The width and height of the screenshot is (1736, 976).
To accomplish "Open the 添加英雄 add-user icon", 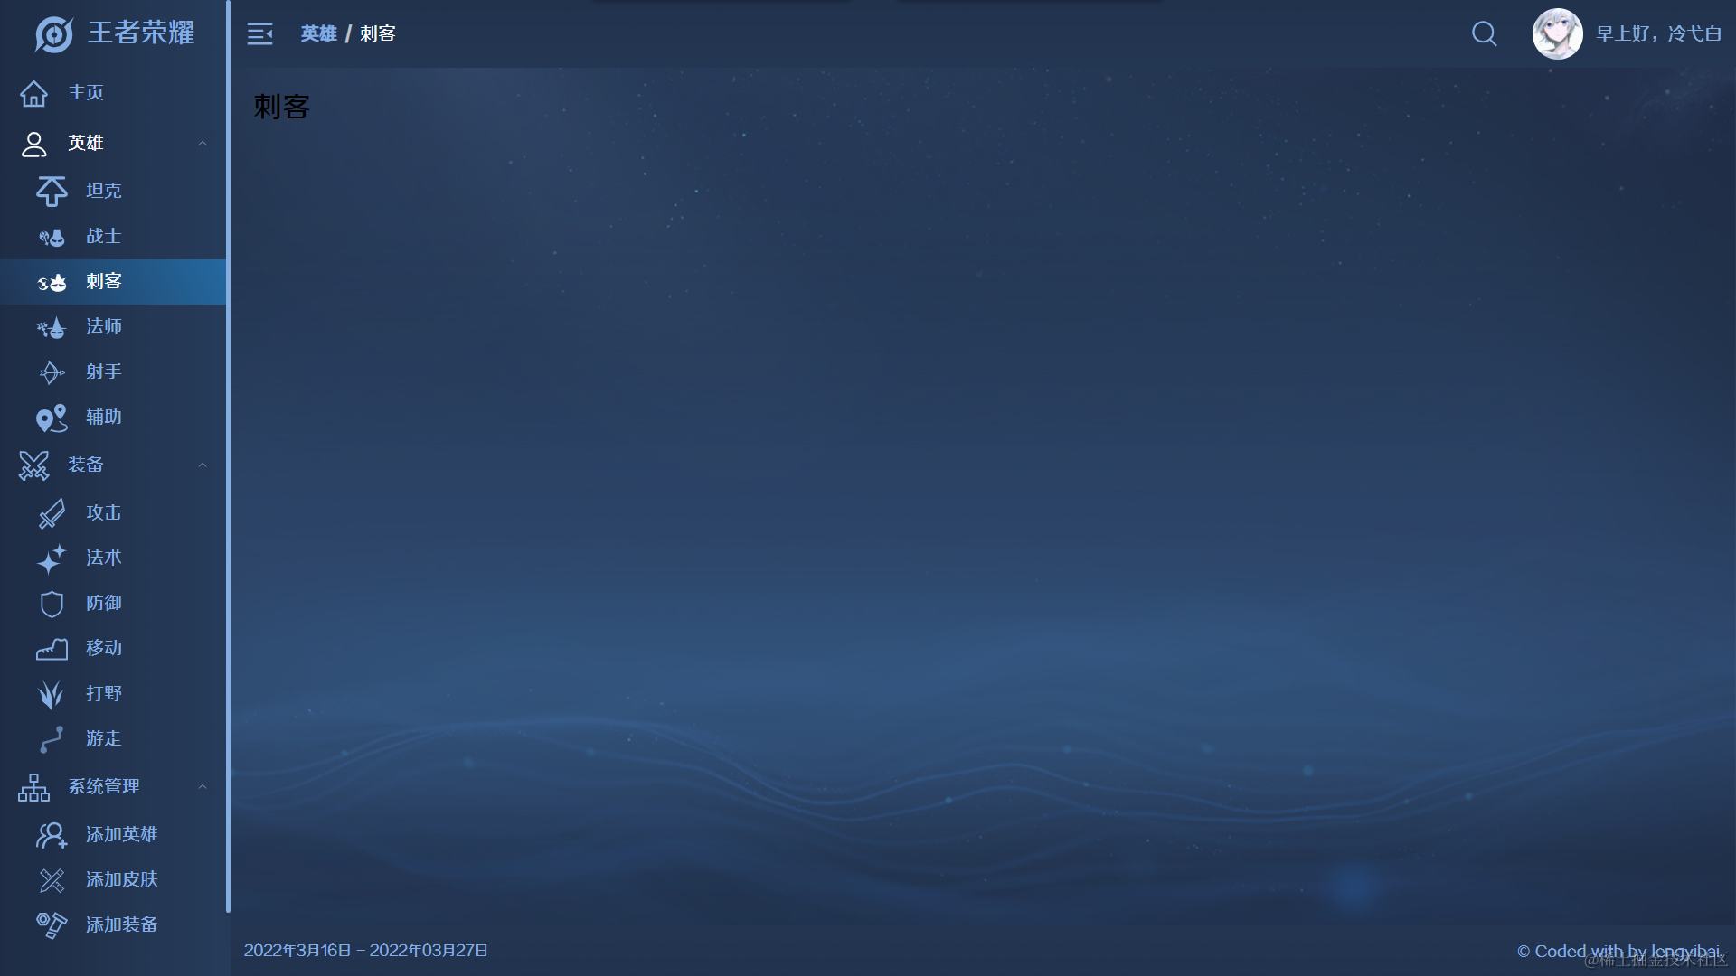I will pos(52,835).
